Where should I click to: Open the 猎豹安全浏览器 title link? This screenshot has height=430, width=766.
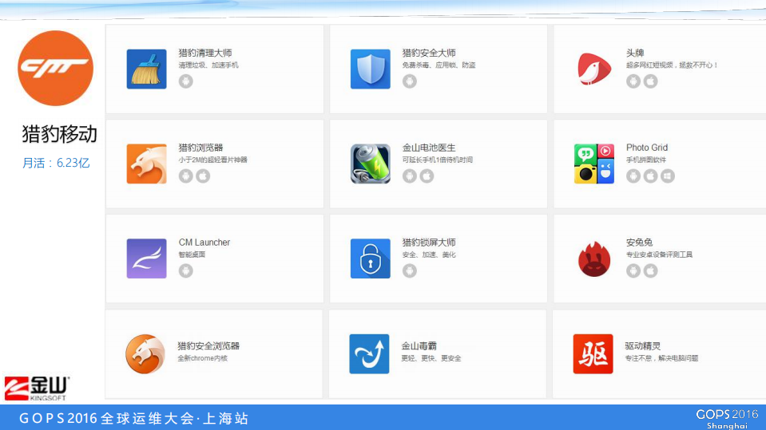click(208, 346)
